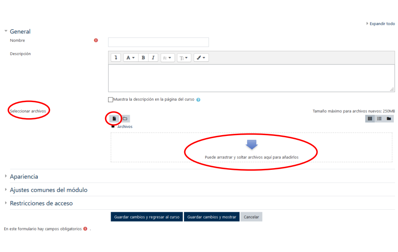Apply italic formatting in description editor
The height and width of the screenshot is (252, 398).
(x=153, y=58)
